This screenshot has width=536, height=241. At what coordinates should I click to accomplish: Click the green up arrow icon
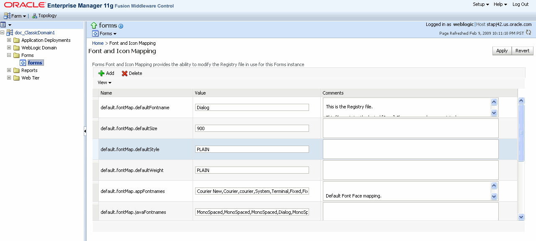pyautogui.click(x=94, y=26)
